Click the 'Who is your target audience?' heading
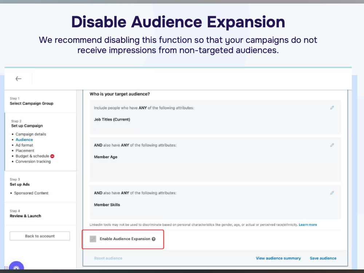 point(120,94)
